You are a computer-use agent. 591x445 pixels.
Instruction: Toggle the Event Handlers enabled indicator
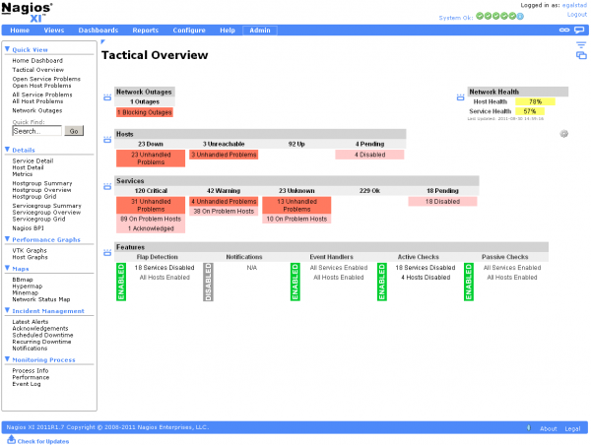pos(295,281)
